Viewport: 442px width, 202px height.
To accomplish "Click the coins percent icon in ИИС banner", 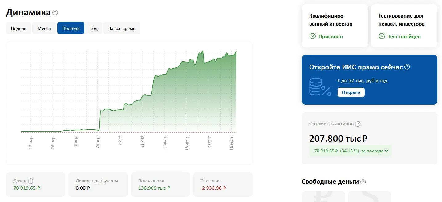I will pyautogui.click(x=320, y=87).
